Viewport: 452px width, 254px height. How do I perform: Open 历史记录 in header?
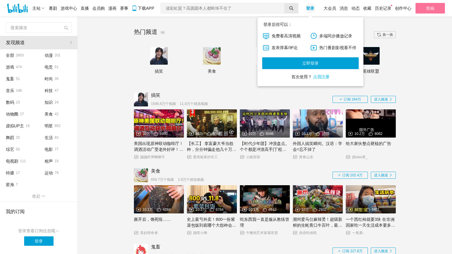383,8
